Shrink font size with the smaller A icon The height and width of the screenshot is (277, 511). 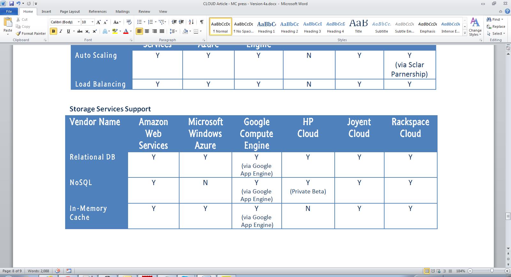[105, 22]
